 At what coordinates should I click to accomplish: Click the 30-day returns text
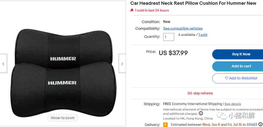(200, 93)
